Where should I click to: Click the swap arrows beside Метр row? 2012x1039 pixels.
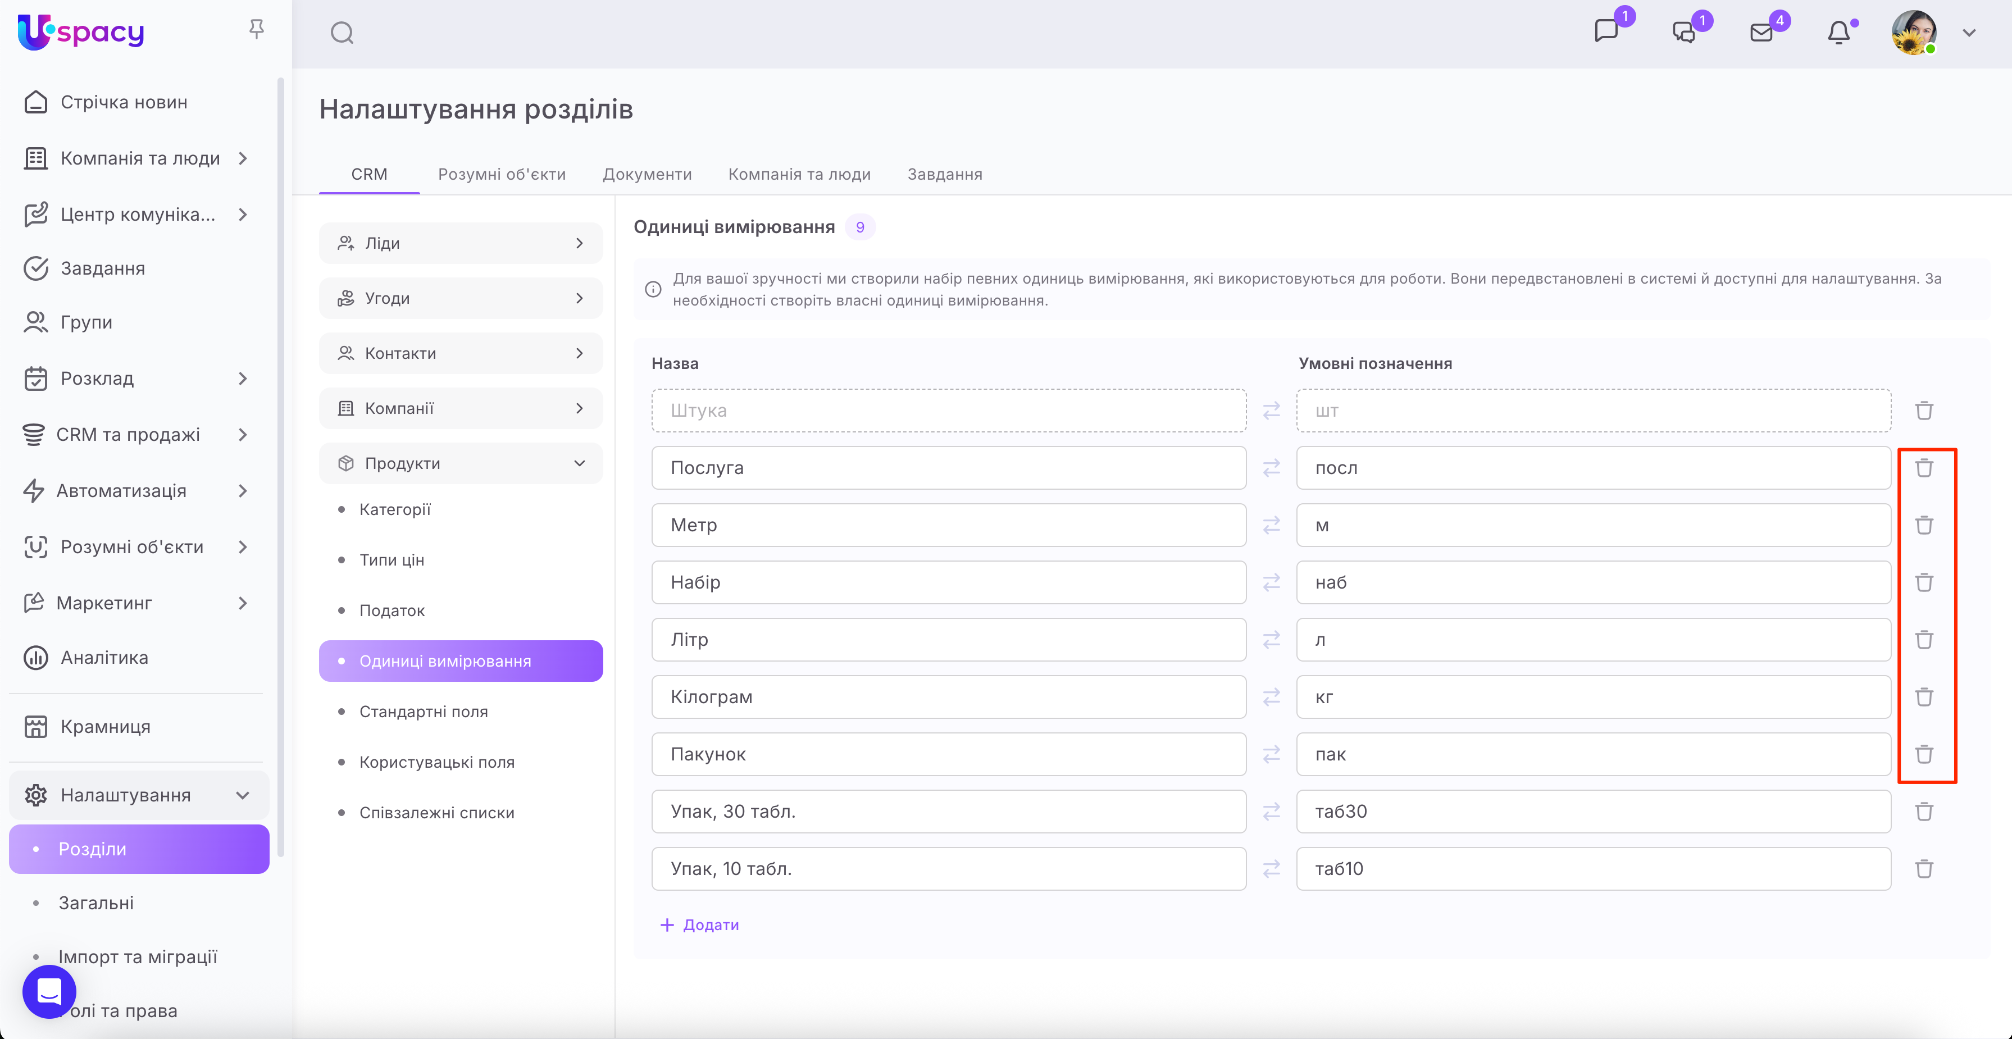coord(1272,525)
